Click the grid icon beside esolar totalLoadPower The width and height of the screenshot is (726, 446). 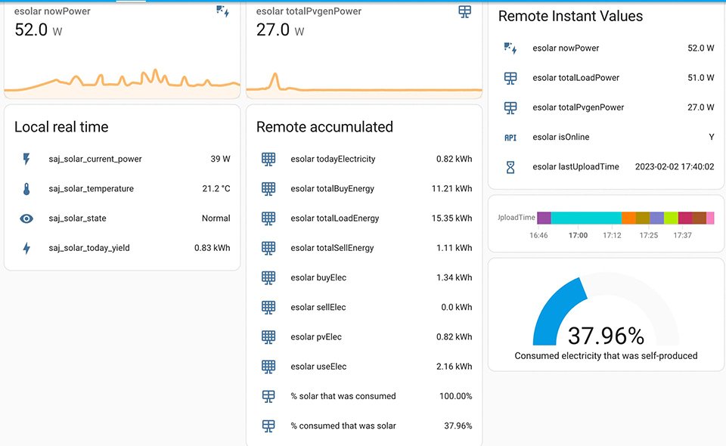tap(509, 77)
